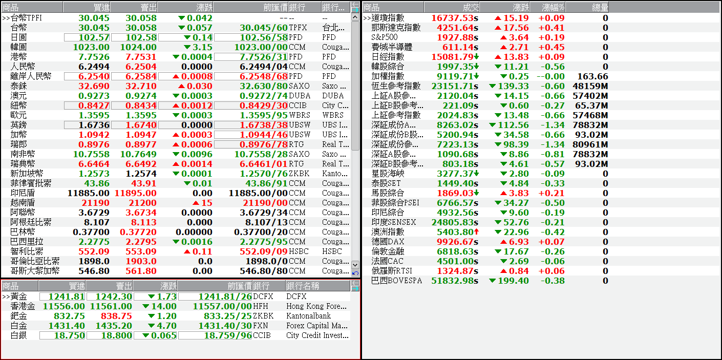Click the 賣出 column header in the currency panel
Image resolution: width=722 pixels, height=360 pixels.
(134, 7)
